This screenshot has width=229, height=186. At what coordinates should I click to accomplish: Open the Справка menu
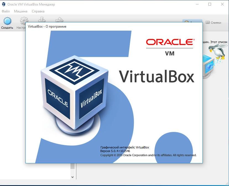click(38, 11)
